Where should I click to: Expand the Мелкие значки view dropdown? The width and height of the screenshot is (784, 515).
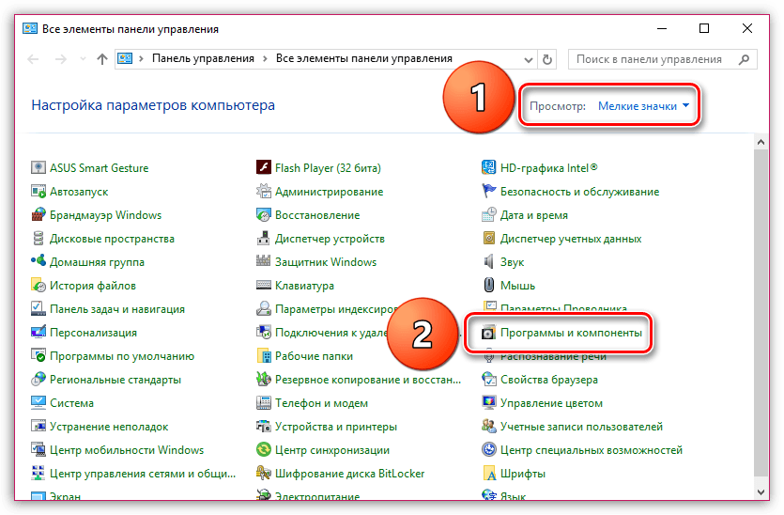pos(644,106)
